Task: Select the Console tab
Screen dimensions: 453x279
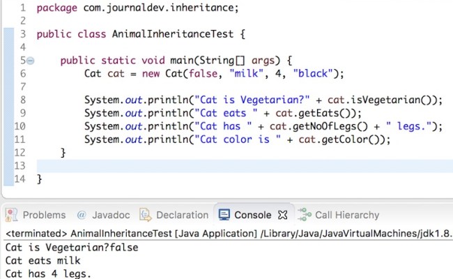Action: click(x=253, y=215)
